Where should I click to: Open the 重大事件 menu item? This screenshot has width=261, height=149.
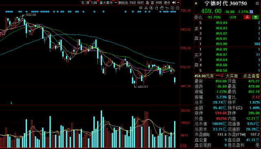106,2
